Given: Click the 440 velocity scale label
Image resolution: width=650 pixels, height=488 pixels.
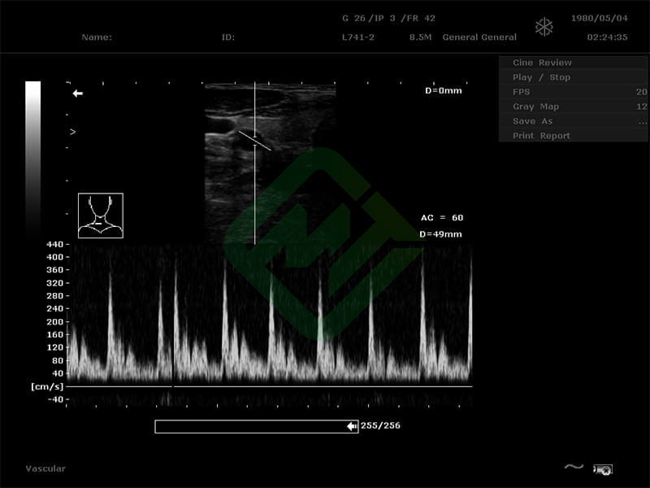Looking at the screenshot, I should coord(54,245).
